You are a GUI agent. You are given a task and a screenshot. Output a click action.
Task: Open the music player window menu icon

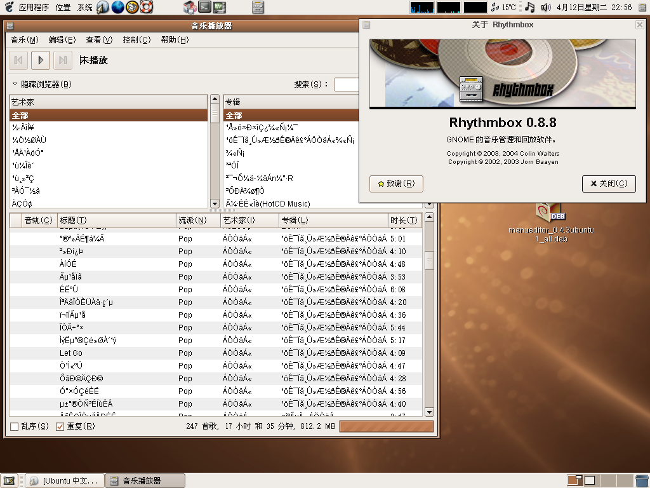10,25
